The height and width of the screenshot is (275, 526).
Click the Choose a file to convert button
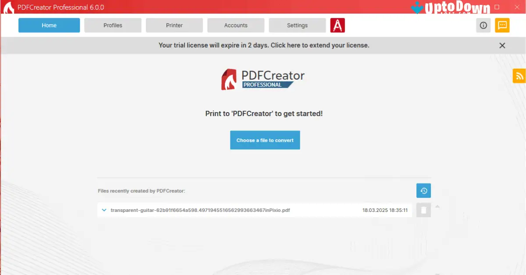tap(265, 140)
